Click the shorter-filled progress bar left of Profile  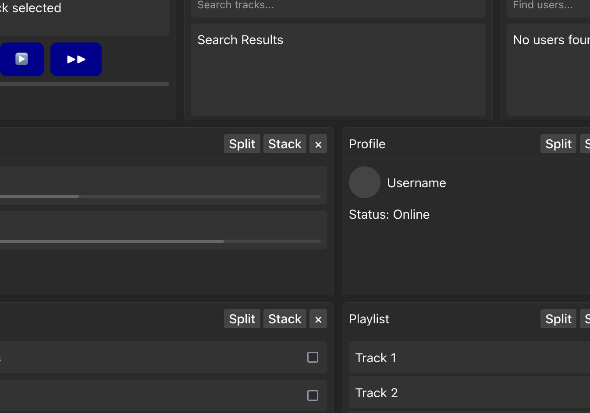(160, 197)
